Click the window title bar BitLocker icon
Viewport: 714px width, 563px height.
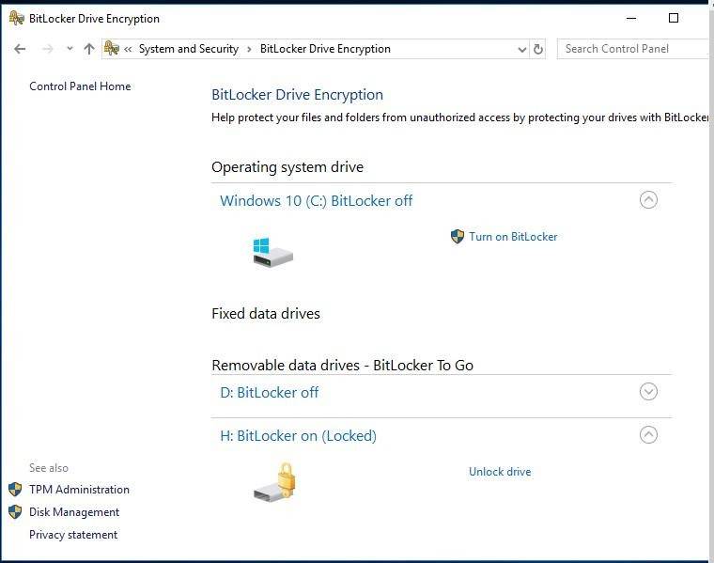click(x=17, y=18)
